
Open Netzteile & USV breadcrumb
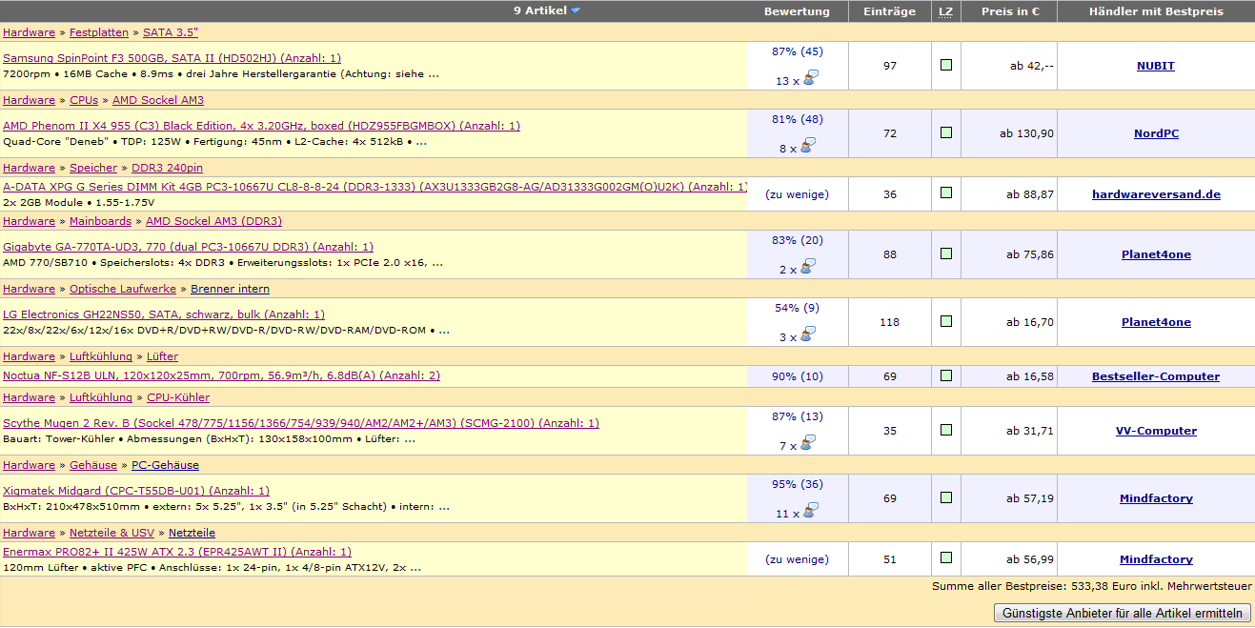111,533
